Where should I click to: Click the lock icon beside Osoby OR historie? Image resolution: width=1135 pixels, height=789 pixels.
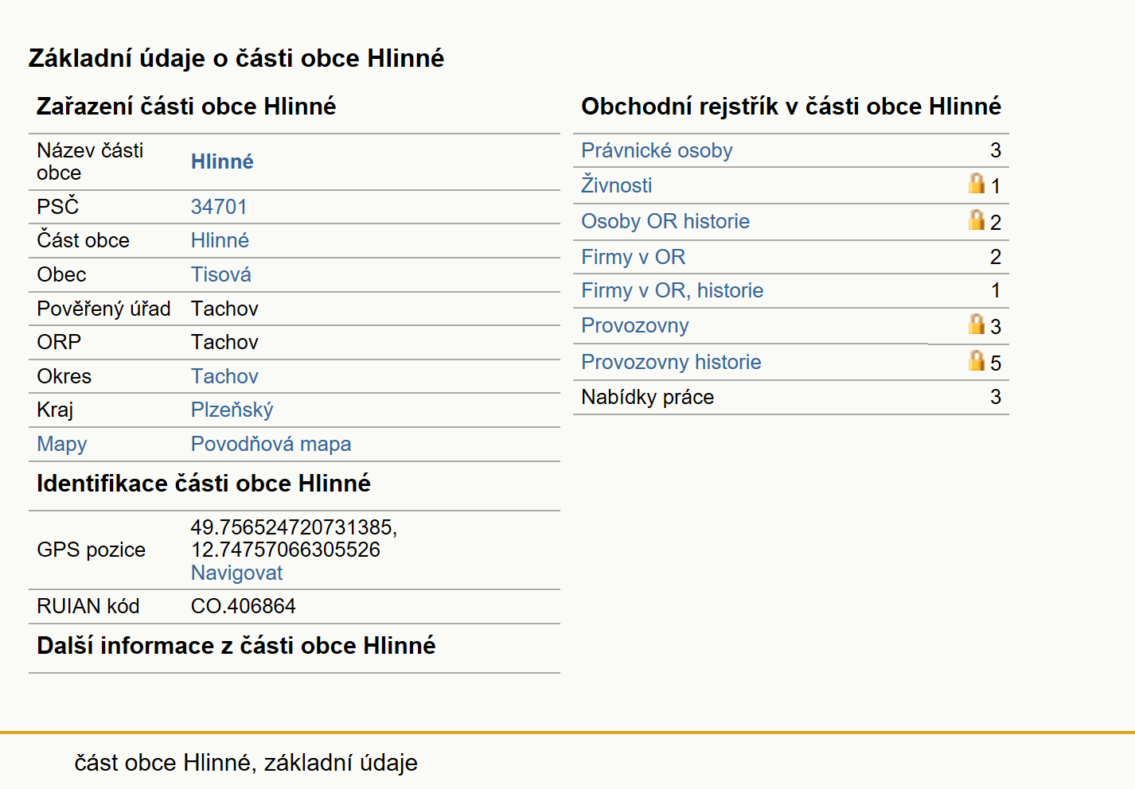(x=977, y=220)
